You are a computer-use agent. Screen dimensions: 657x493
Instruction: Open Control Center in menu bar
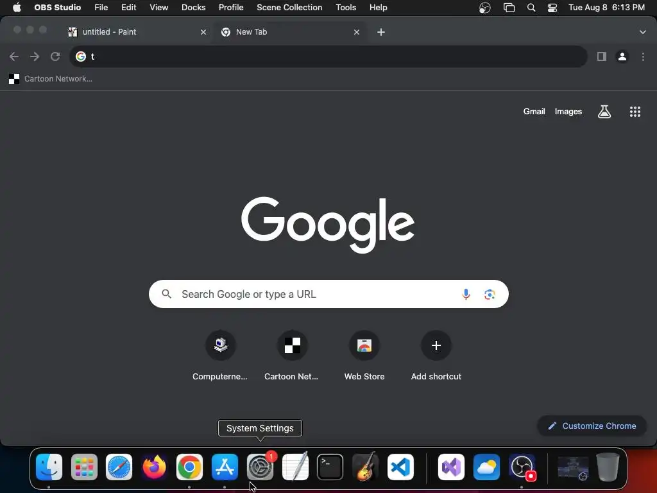click(x=552, y=8)
